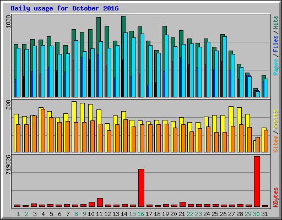The width and height of the screenshot is (282, 220).
Task: Select the red KBytes bar for day 11
Action: click(x=100, y=202)
